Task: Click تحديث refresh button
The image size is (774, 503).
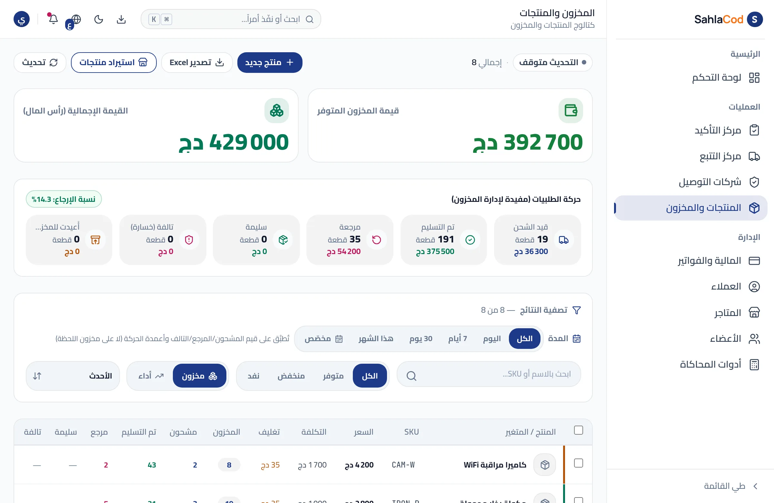Action: pyautogui.click(x=40, y=63)
